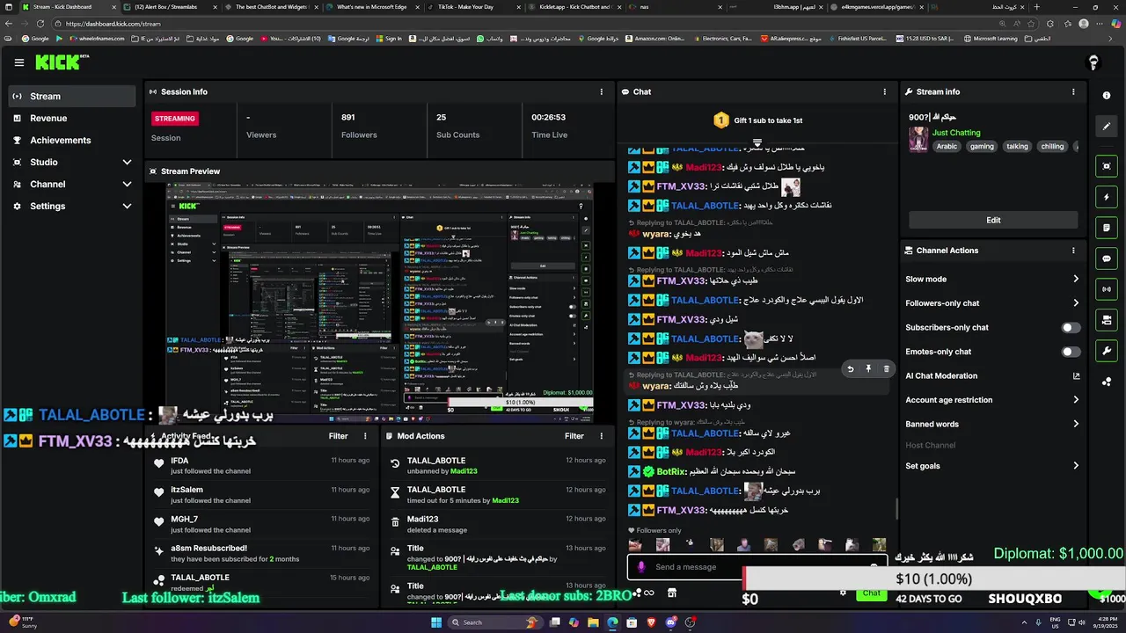Click the ItzSalem follow entry

tap(264, 494)
